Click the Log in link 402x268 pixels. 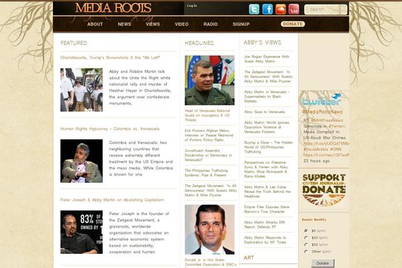click(192, 5)
